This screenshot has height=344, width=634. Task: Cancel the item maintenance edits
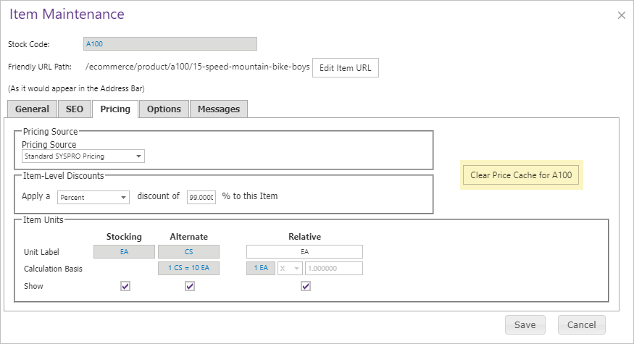[581, 324]
